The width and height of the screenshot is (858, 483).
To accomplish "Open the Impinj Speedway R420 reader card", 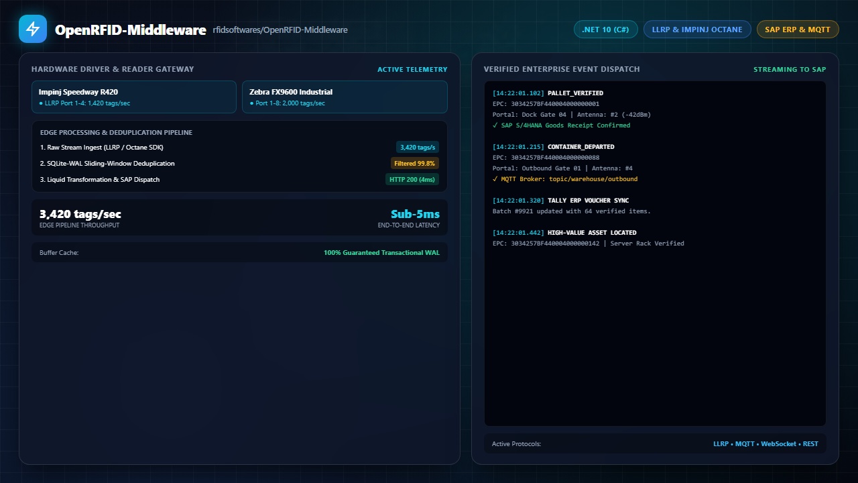I will pyautogui.click(x=134, y=97).
